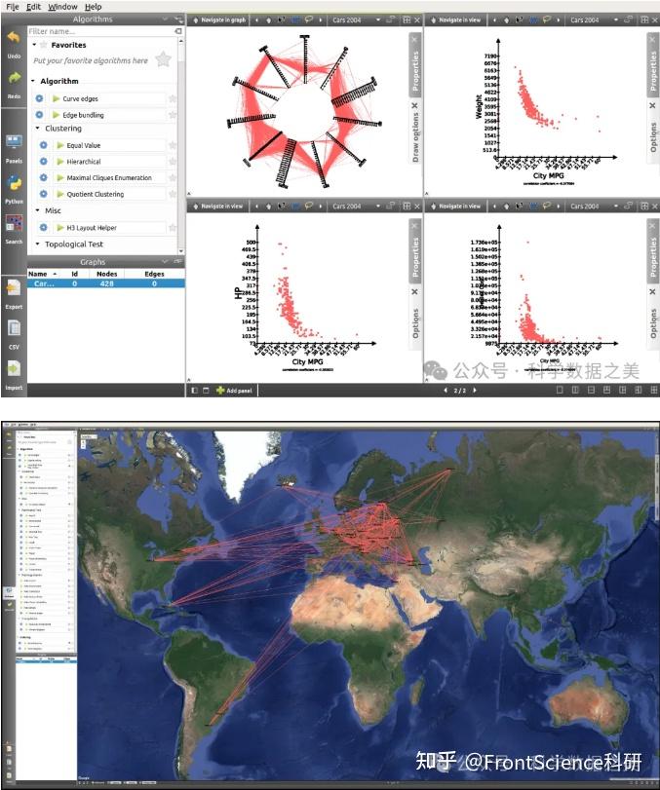Click the lasso selection icon in the graph panel toolbar
Screen dimensions: 660x790
(309, 20)
